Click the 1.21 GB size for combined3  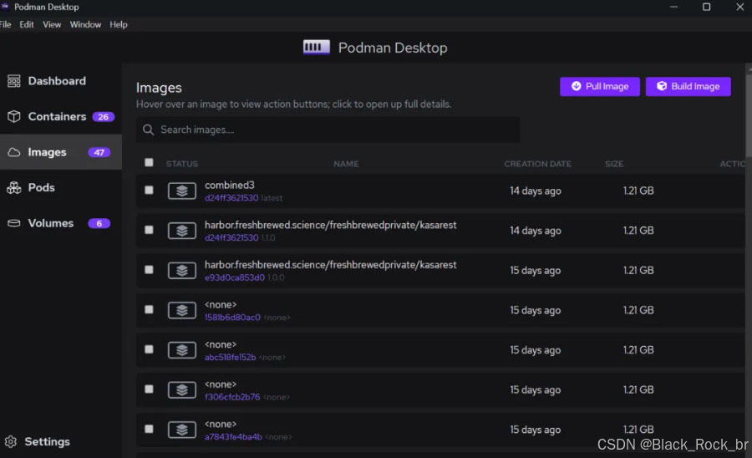pyautogui.click(x=638, y=191)
